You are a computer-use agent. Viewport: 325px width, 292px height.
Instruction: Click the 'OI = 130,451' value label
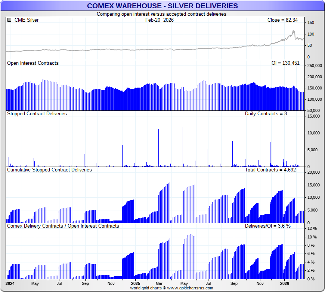[285, 63]
